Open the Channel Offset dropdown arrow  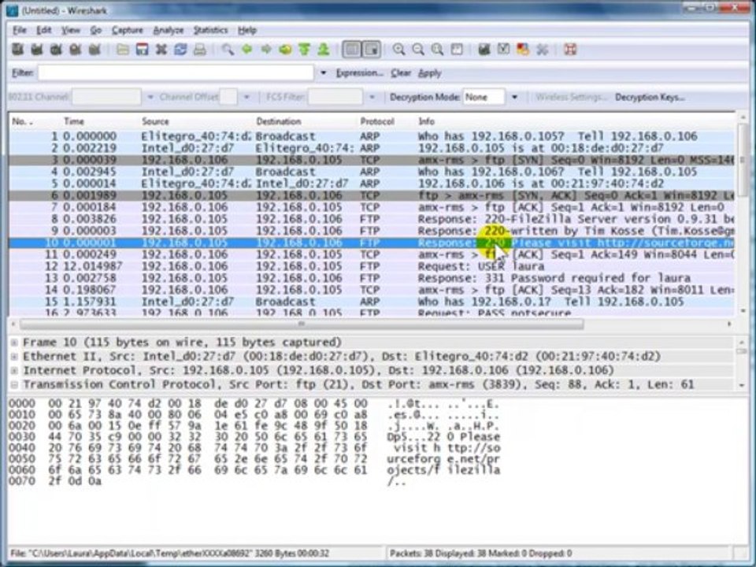point(246,98)
